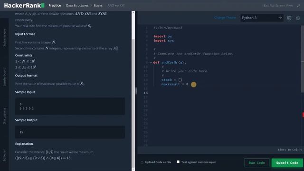Image resolution: width=304 pixels, height=171 pixels.
Task: Click the 'Write your code here' comment
Action: click(185, 71)
